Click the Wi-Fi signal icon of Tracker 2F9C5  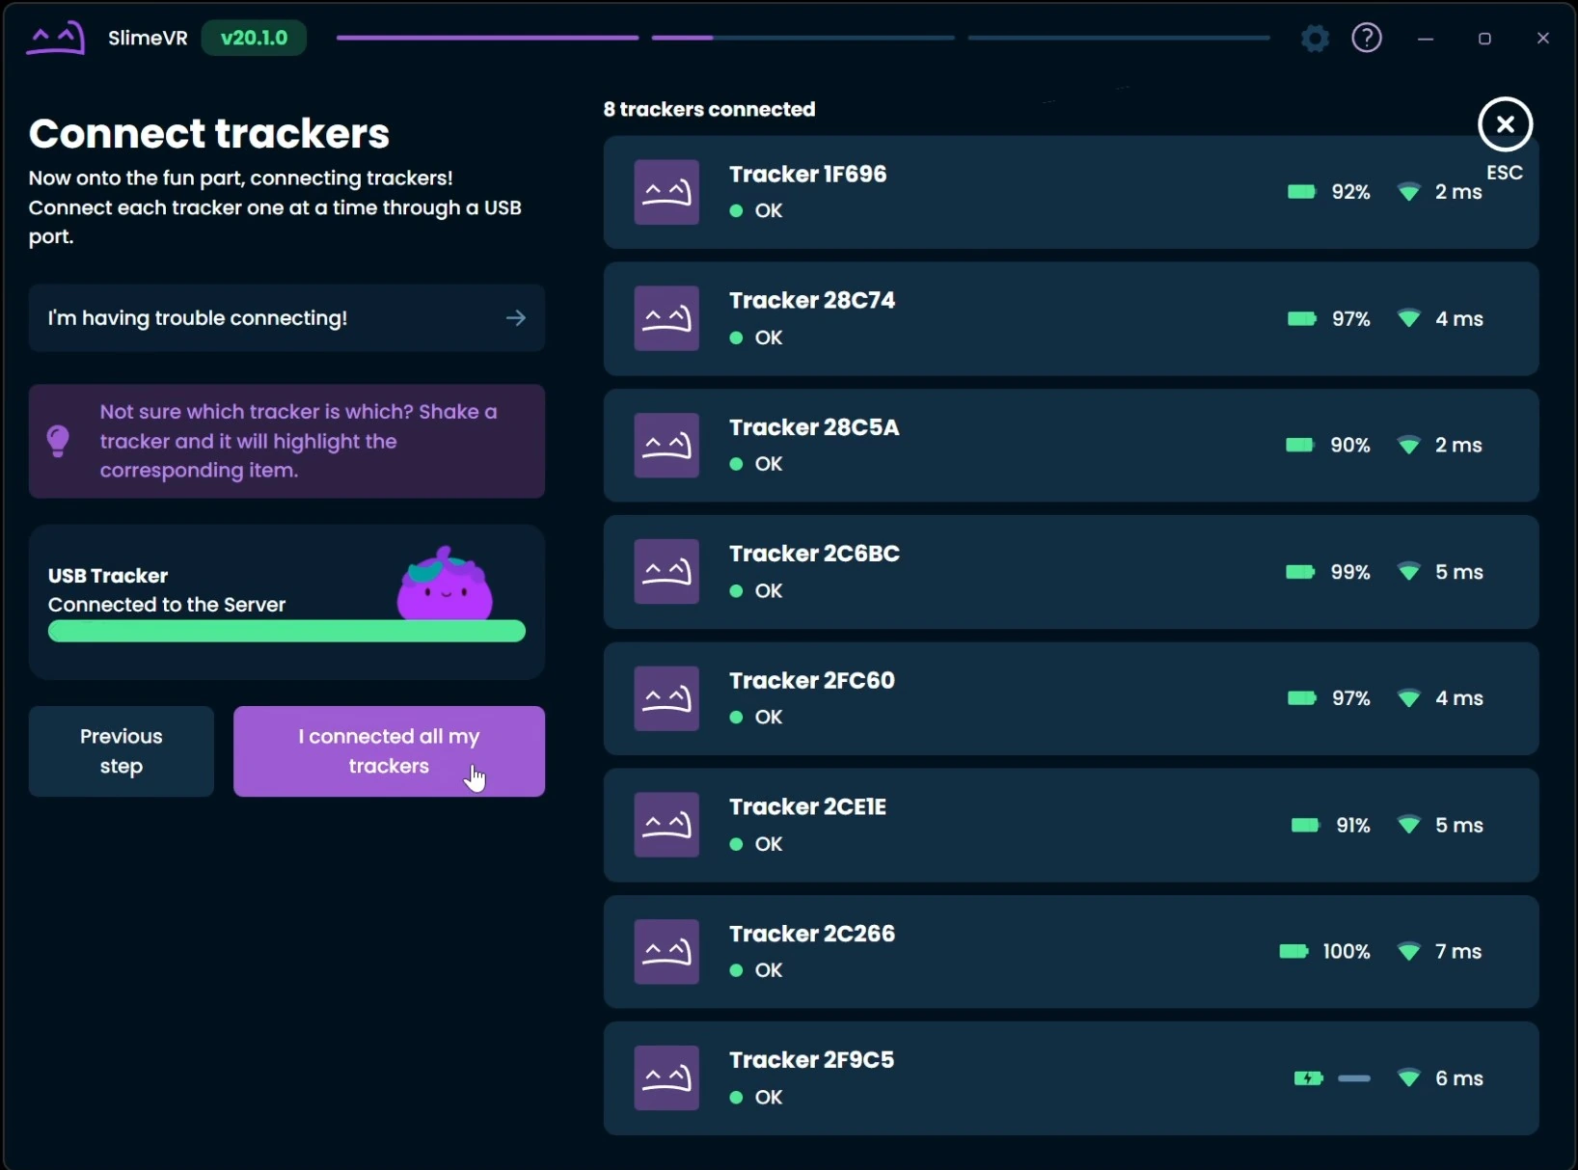[1409, 1078]
